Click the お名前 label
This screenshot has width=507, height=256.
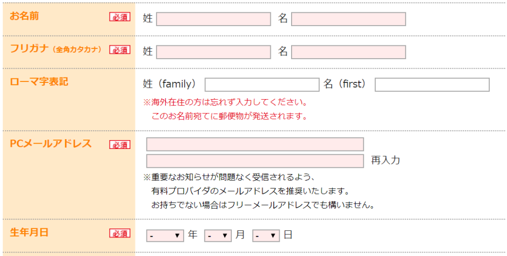click(x=24, y=16)
